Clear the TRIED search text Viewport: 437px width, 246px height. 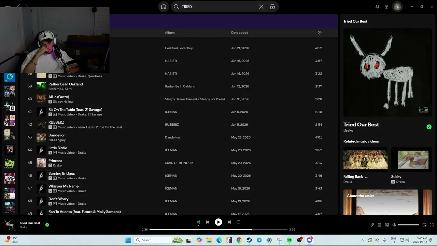[x=261, y=6]
